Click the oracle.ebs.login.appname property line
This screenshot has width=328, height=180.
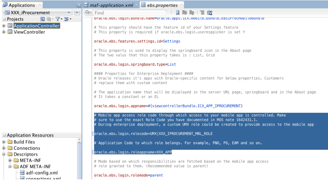[169, 106]
